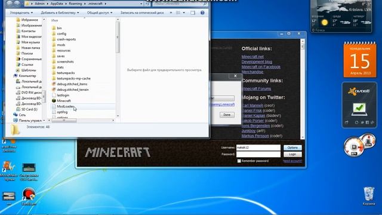The width and height of the screenshot is (382, 215).
Task: Click the CPU meter gauge gadget
Action: pyautogui.click(x=354, y=147)
